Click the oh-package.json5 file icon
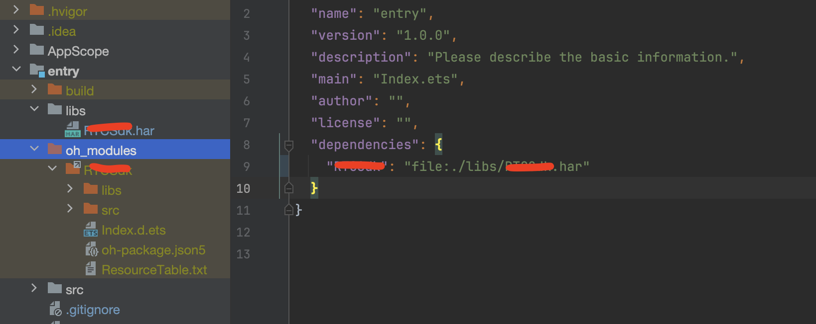Screen dimensions: 816x324 pyautogui.click(x=92, y=249)
